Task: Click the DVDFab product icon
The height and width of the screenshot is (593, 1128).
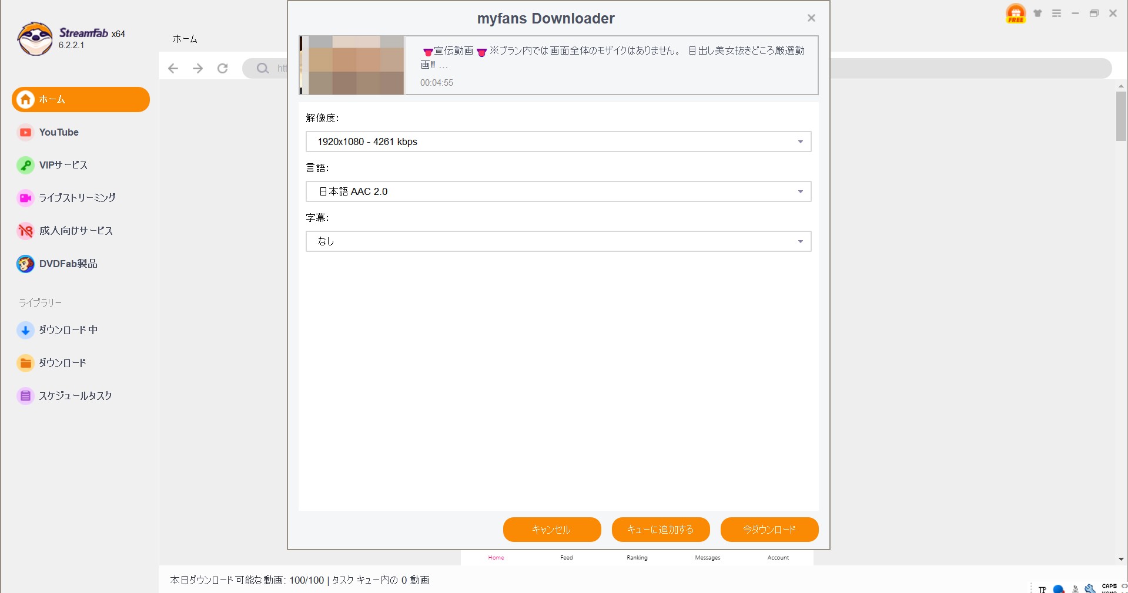Action: point(25,264)
